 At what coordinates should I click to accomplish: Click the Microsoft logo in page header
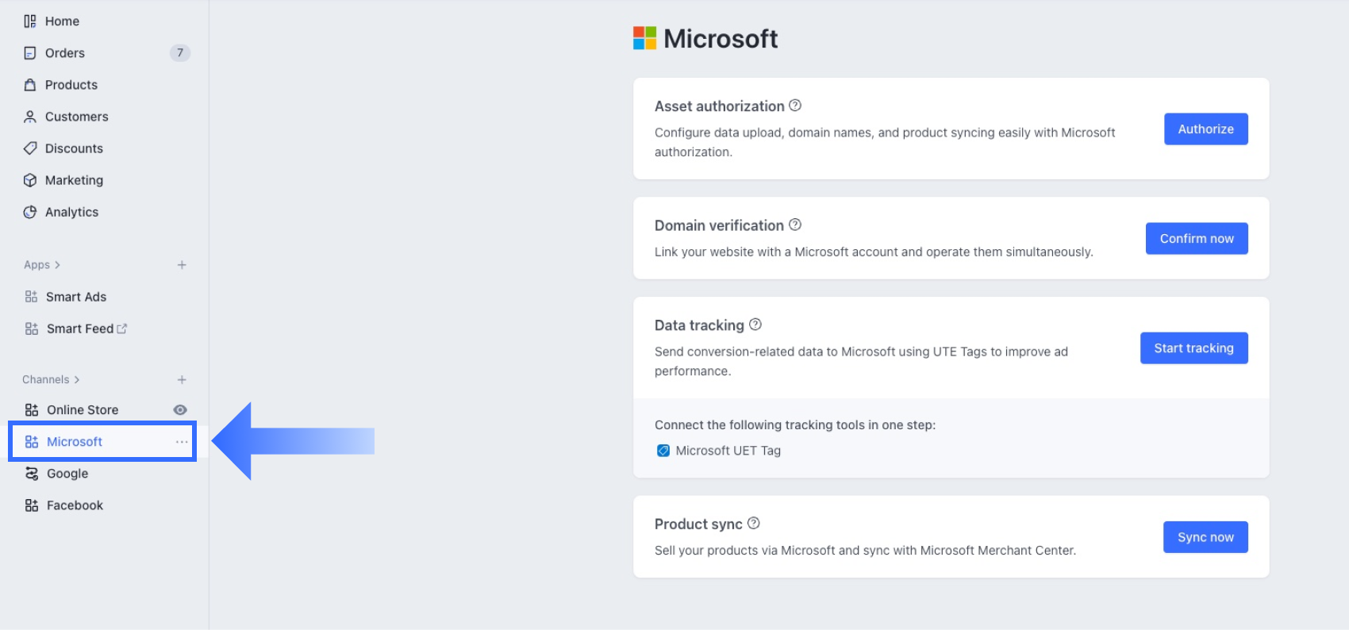pos(644,38)
